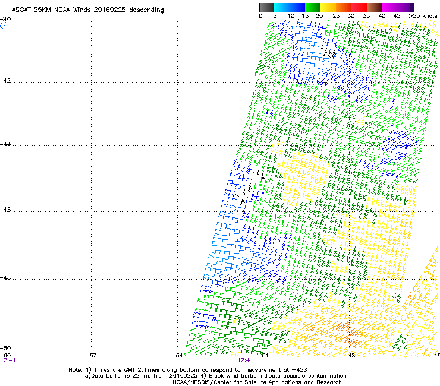Click the purple '12:41' time near longitude -51
This screenshot has height=386, width=440.
tap(245, 360)
